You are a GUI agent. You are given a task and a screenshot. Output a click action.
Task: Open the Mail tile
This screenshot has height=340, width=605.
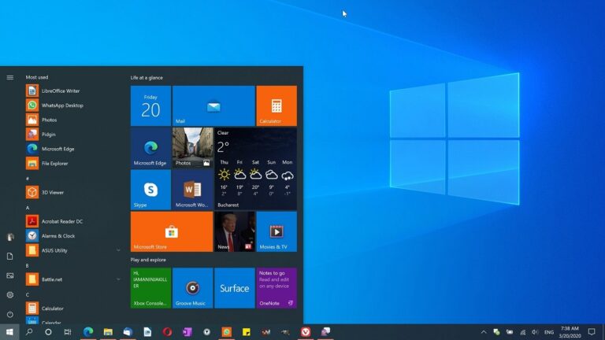(213, 106)
